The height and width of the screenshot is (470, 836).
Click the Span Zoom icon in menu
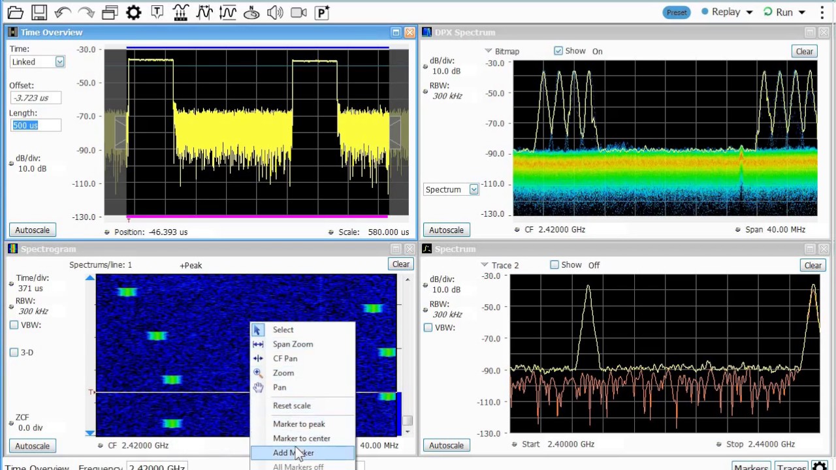click(x=258, y=344)
